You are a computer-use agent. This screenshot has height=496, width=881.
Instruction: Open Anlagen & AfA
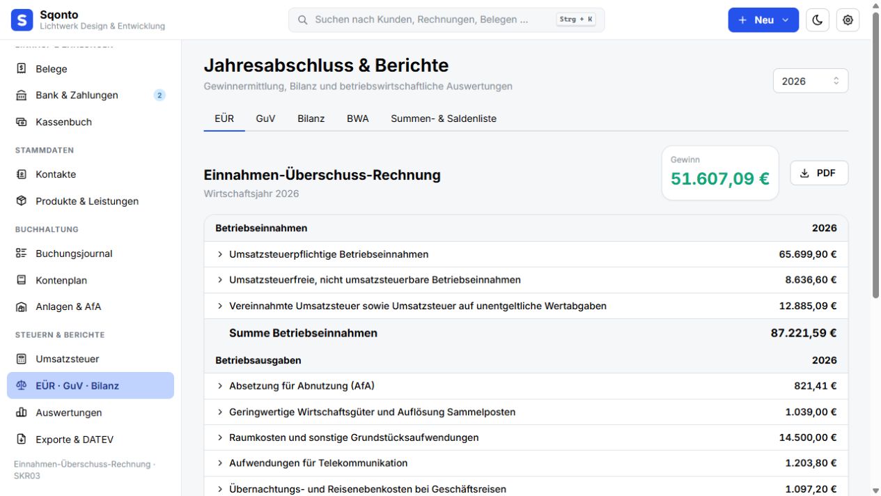pos(91,307)
